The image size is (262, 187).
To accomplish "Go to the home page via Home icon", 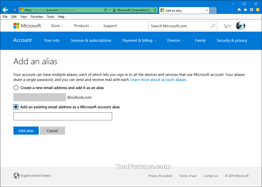I will (239, 10).
